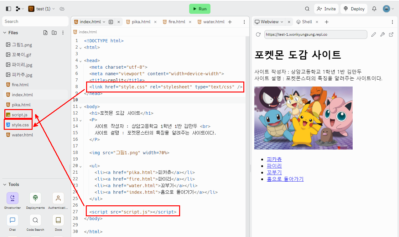Viewport: 399px width, 237px height.
Task: Open the test (1) project dropdown
Action: pyautogui.click(x=42, y=9)
